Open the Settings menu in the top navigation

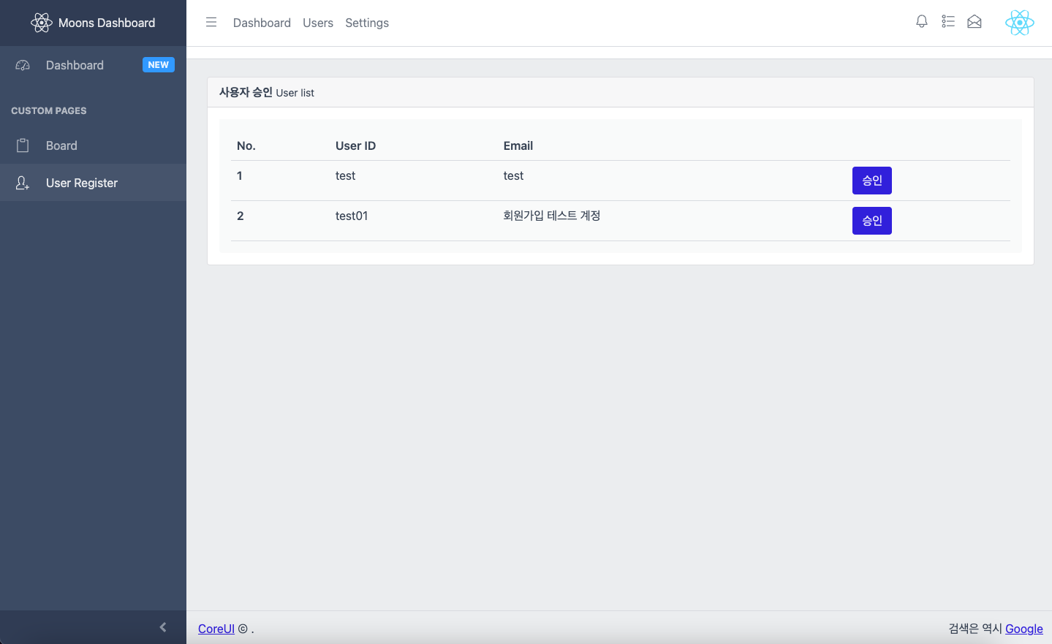pos(367,23)
